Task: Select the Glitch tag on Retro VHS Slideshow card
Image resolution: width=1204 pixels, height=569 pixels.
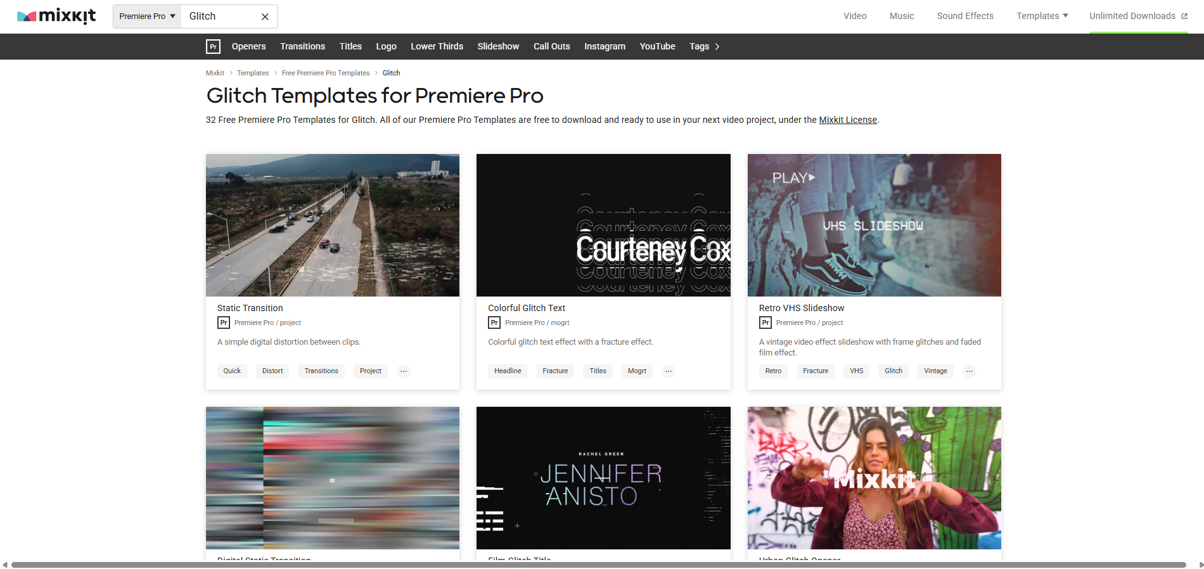Action: pos(893,371)
